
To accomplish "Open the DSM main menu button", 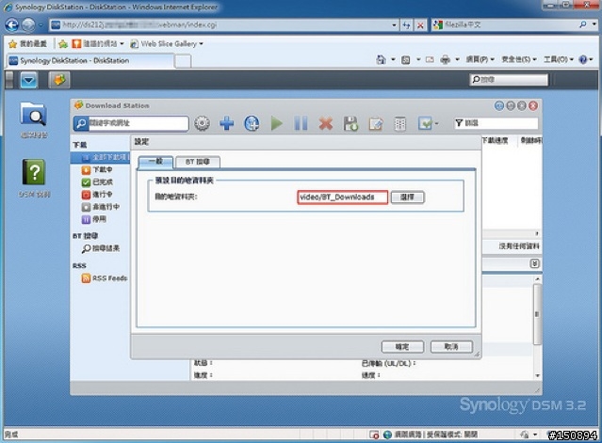I will pos(29,80).
